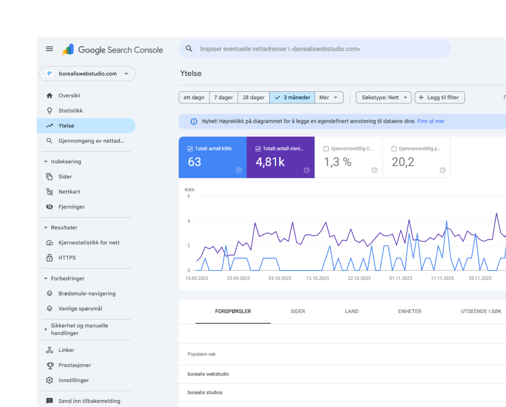Click the Google Search Console logo
This screenshot has width=506, height=407.
[x=112, y=49]
